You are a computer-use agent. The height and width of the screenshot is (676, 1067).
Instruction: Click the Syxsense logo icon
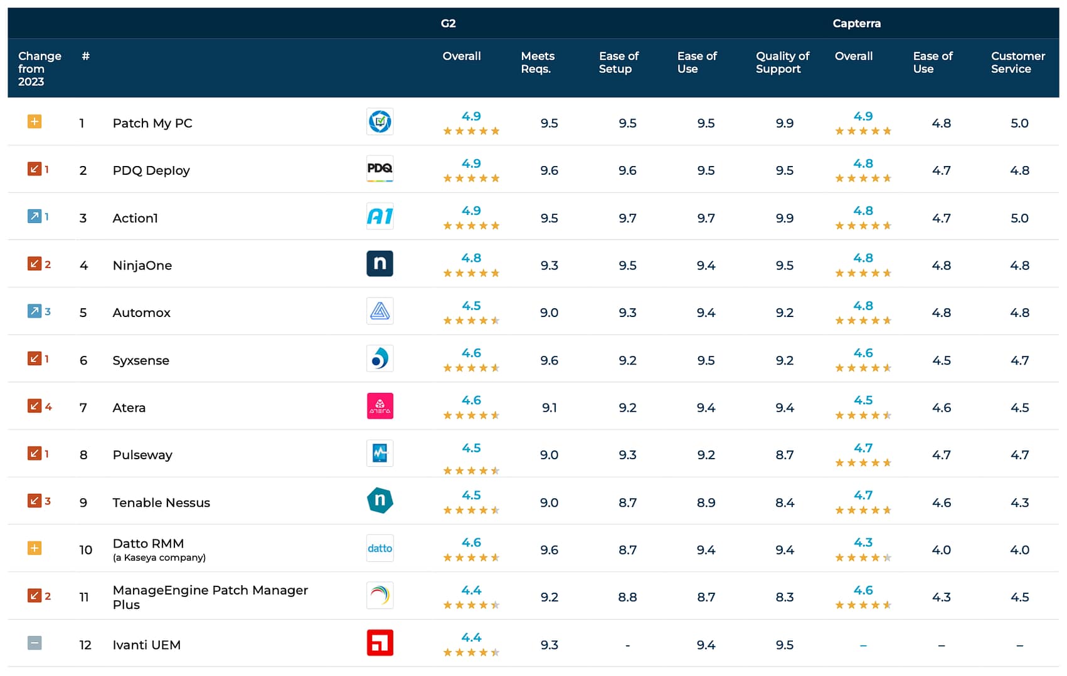click(x=380, y=359)
